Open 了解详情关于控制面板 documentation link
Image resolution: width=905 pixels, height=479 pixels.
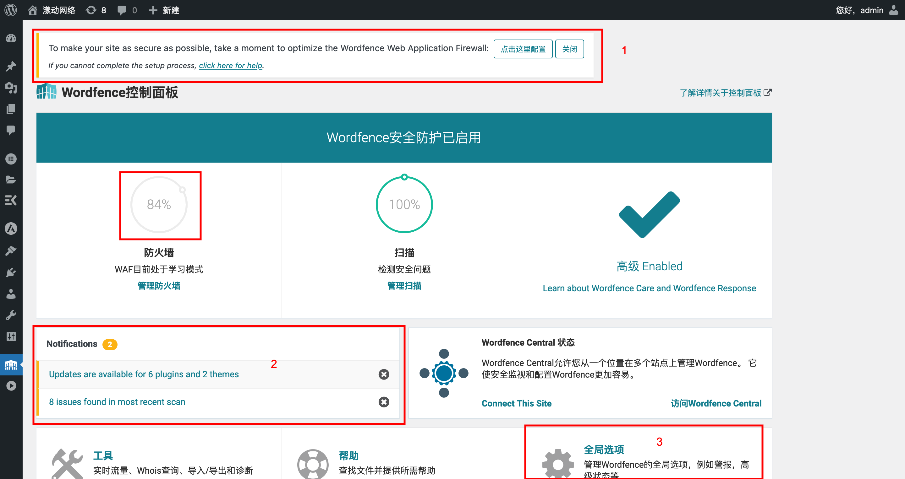[x=725, y=93]
